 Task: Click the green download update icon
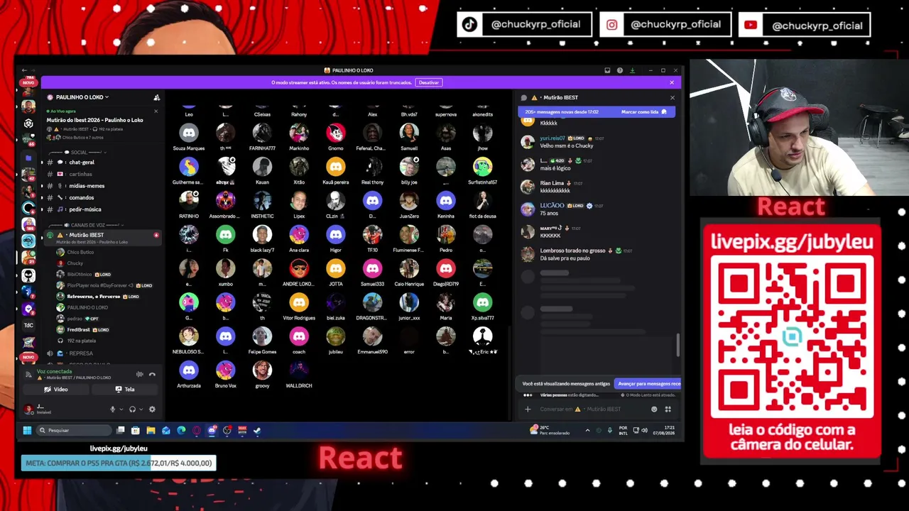(632, 70)
